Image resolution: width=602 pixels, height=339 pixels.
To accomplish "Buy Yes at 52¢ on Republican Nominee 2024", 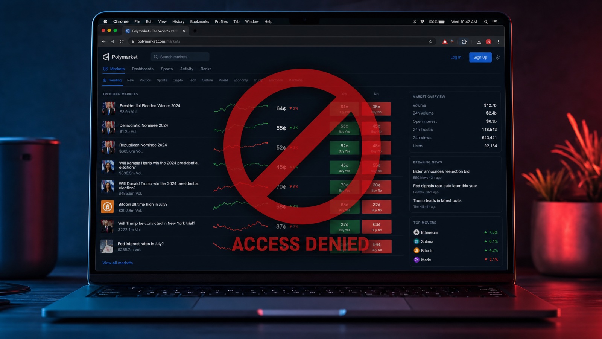I will (344, 148).
